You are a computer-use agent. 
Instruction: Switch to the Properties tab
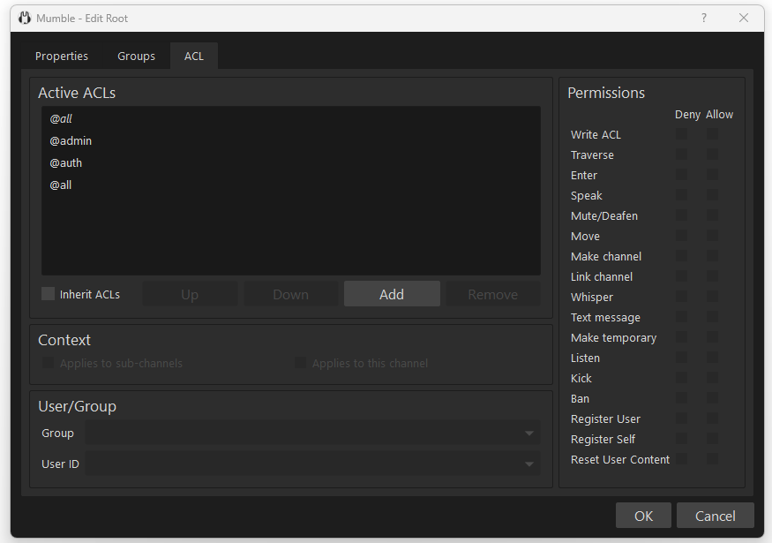[62, 57]
